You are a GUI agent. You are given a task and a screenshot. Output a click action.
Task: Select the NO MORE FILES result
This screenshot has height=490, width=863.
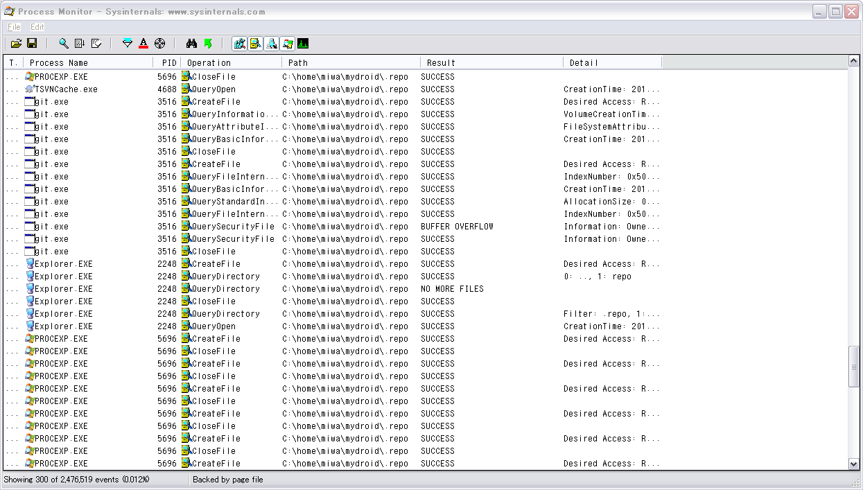click(x=452, y=289)
